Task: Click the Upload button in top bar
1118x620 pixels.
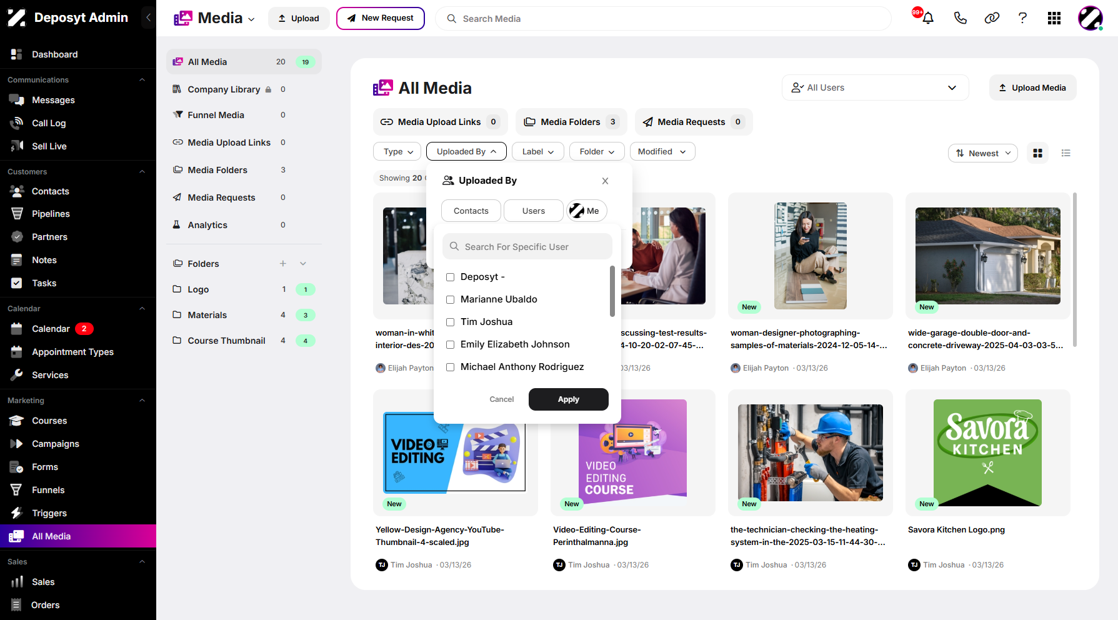Action: tap(299, 18)
